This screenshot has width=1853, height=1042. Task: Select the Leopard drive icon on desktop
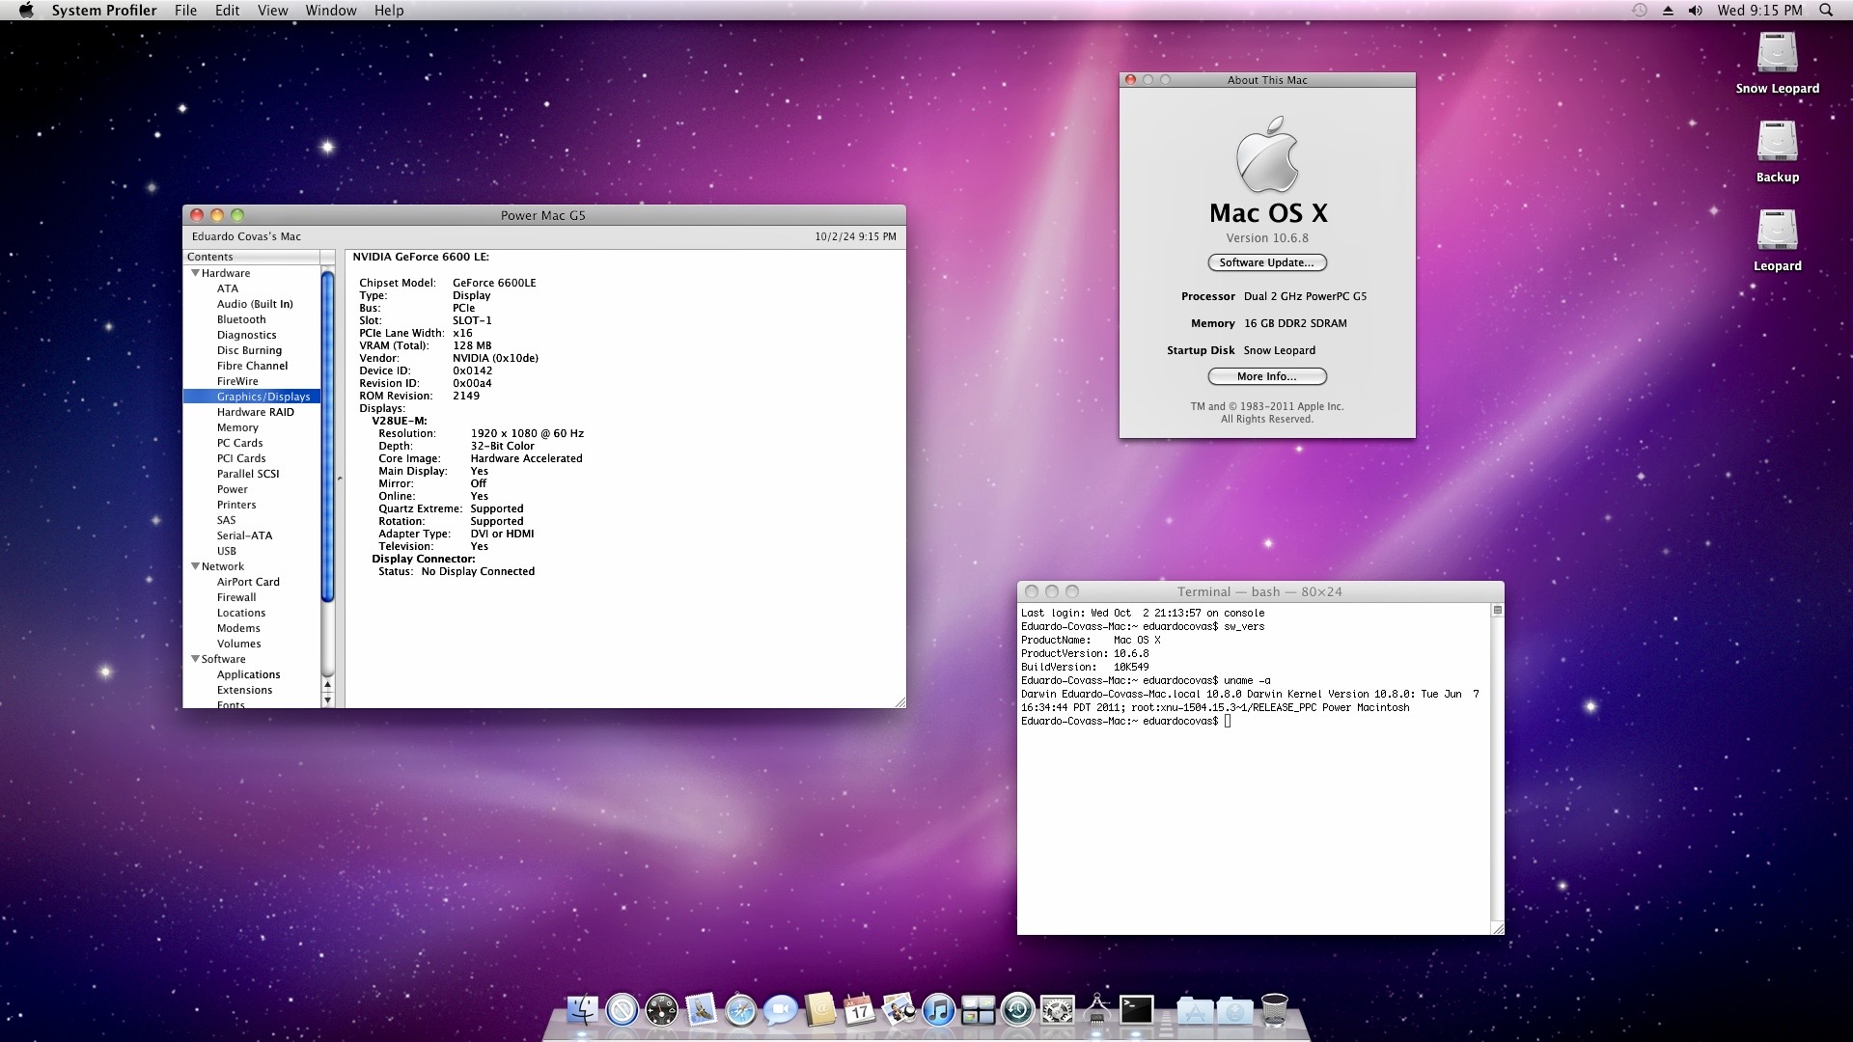(1777, 232)
